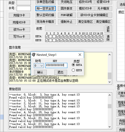Click the PRNG破解 button

pyautogui.click(x=67, y=15)
